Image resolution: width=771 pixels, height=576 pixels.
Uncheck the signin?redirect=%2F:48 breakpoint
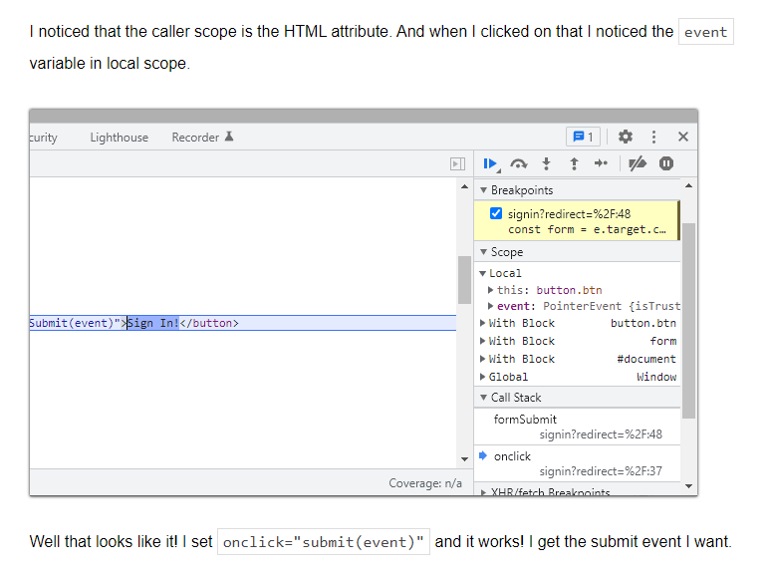tap(496, 213)
